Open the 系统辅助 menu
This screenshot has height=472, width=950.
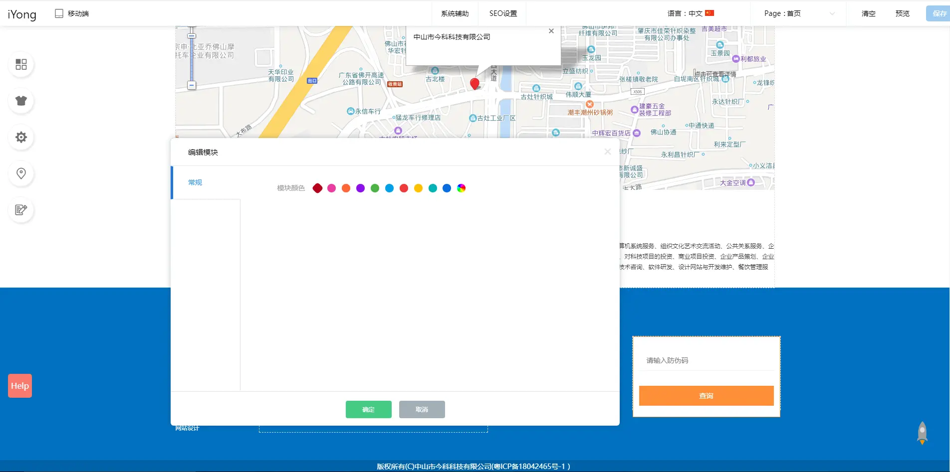click(455, 13)
